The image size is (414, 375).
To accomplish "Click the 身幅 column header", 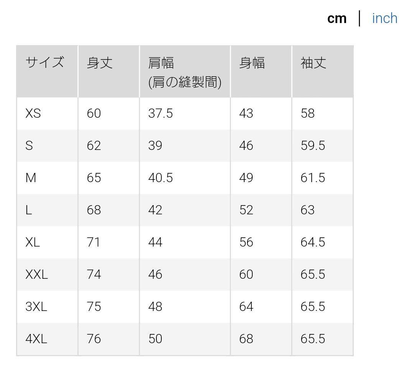I will tap(252, 62).
